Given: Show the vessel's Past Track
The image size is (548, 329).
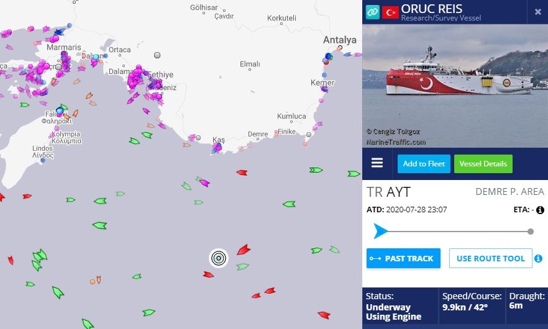Looking at the screenshot, I should [x=403, y=258].
